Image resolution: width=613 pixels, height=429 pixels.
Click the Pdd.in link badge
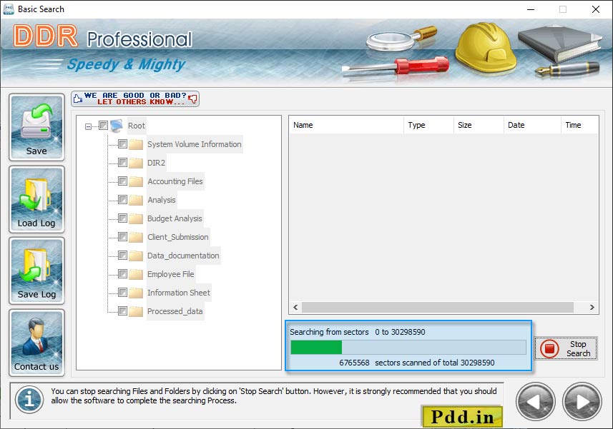462,417
